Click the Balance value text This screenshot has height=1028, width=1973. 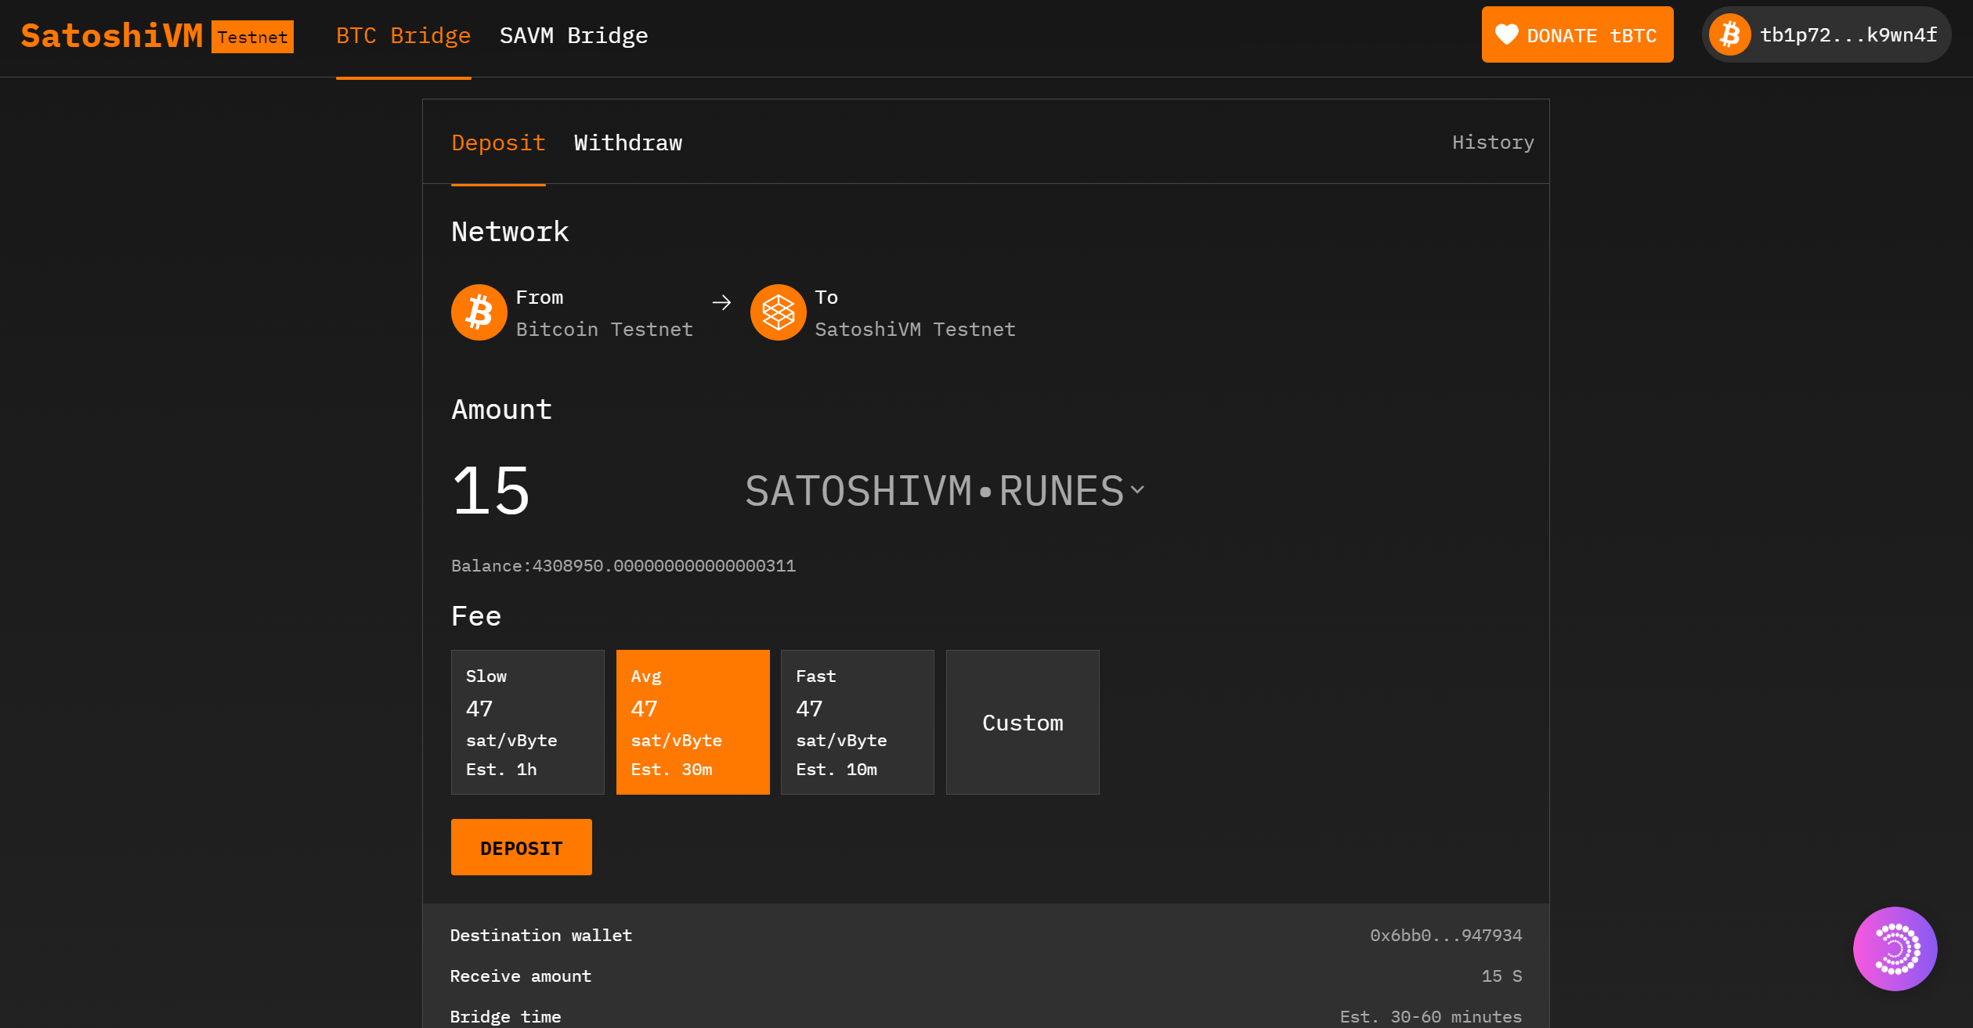(623, 566)
